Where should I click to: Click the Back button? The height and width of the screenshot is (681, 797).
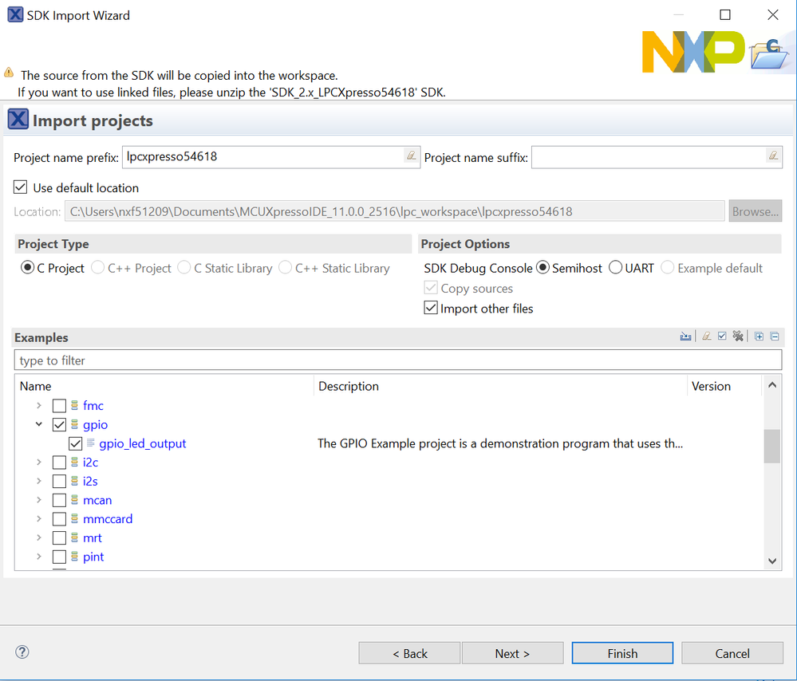tap(410, 653)
